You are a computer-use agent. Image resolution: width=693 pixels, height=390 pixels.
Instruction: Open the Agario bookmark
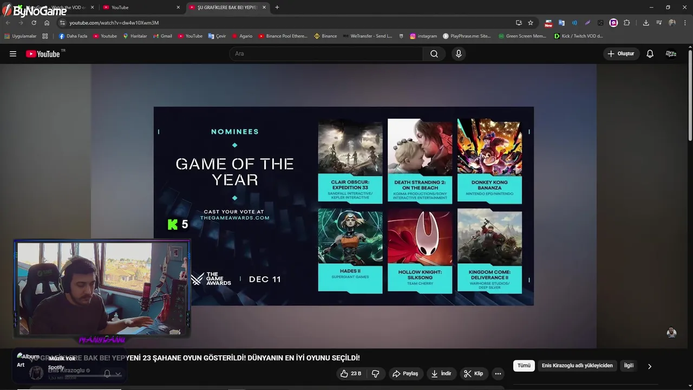coord(242,36)
